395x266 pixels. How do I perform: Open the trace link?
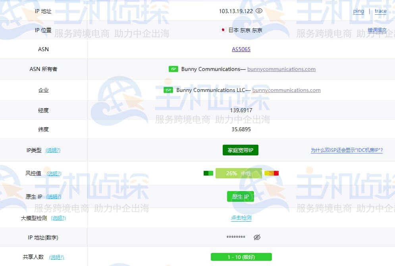[x=380, y=11]
